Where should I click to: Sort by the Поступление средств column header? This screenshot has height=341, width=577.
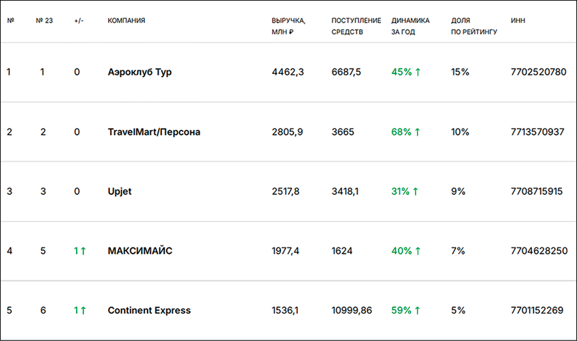click(x=356, y=26)
